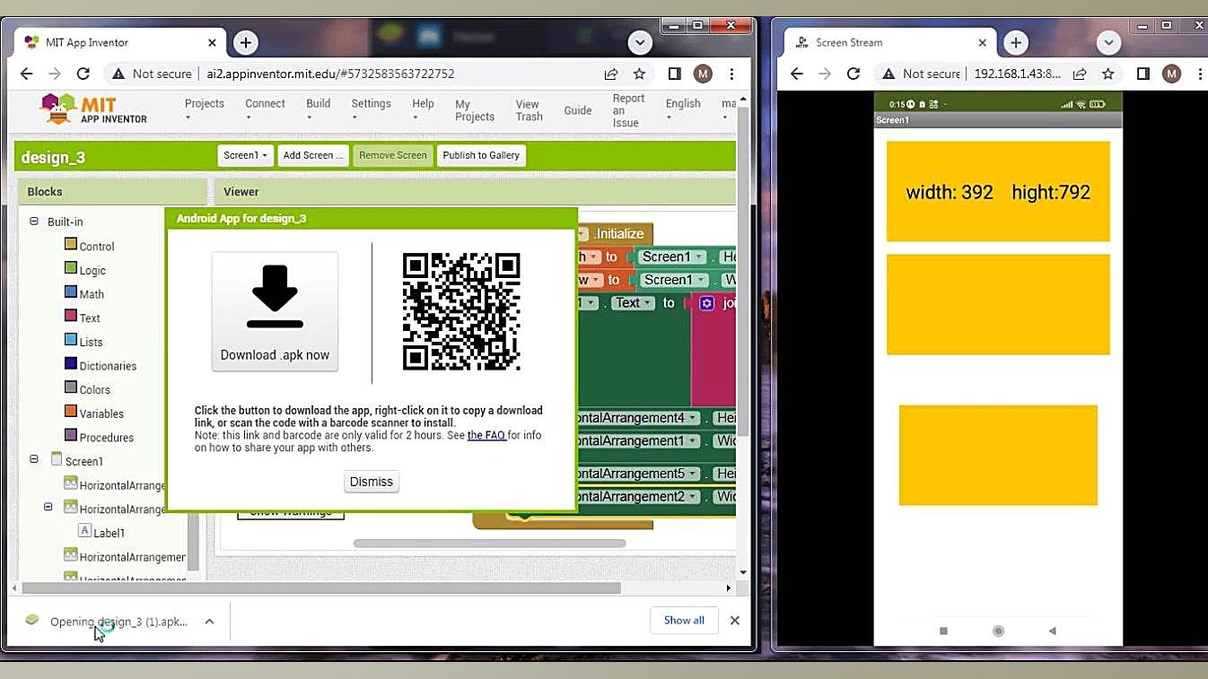Open the Connect menu
This screenshot has width=1208, height=679.
point(265,110)
